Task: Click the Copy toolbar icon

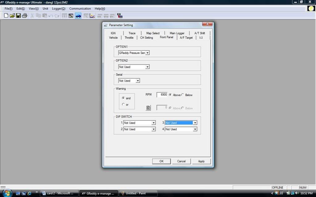Action: click(x=38, y=16)
